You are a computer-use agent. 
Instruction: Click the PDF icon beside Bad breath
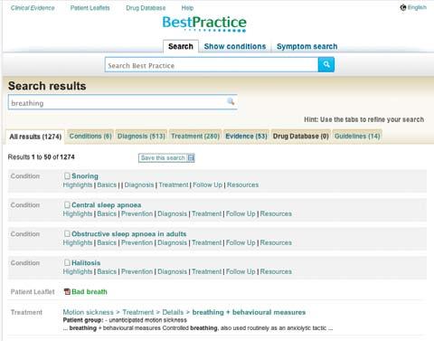67,291
